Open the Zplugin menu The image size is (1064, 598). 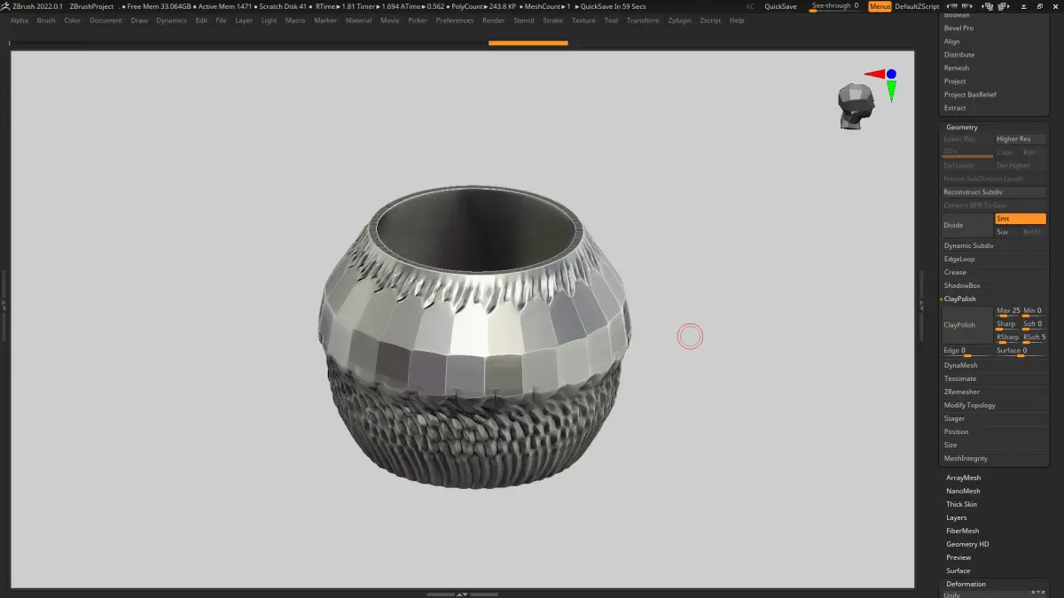(x=679, y=20)
